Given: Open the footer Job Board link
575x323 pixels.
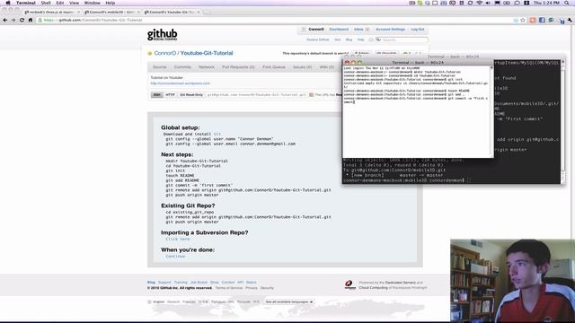Looking at the screenshot, I should (x=199, y=283).
